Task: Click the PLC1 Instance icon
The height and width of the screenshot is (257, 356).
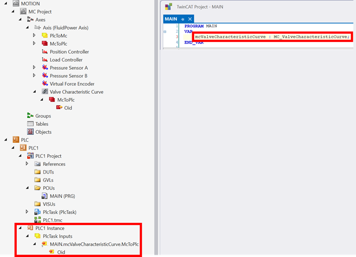Action: 30,228
